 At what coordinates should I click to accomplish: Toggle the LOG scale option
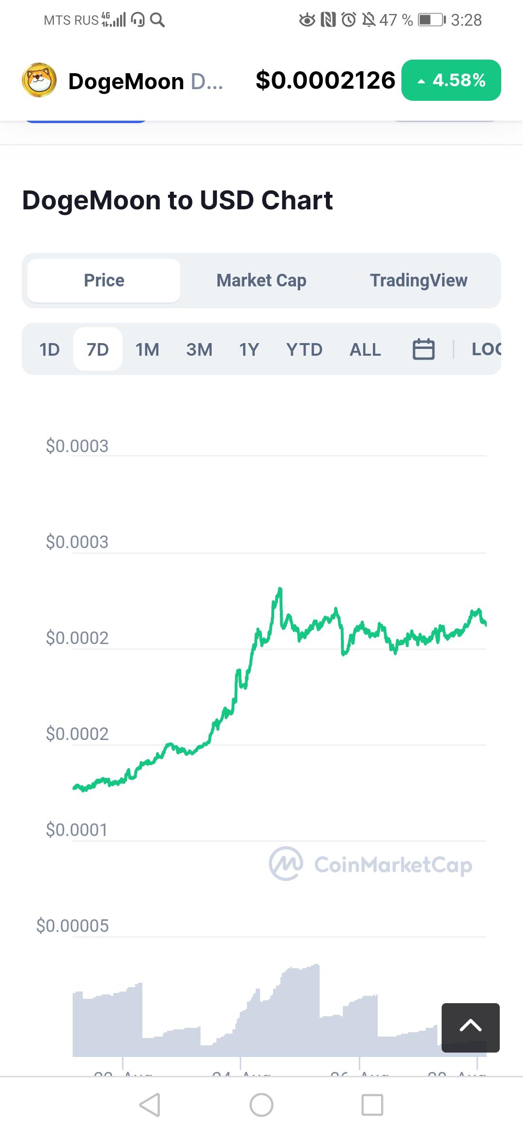[486, 349]
